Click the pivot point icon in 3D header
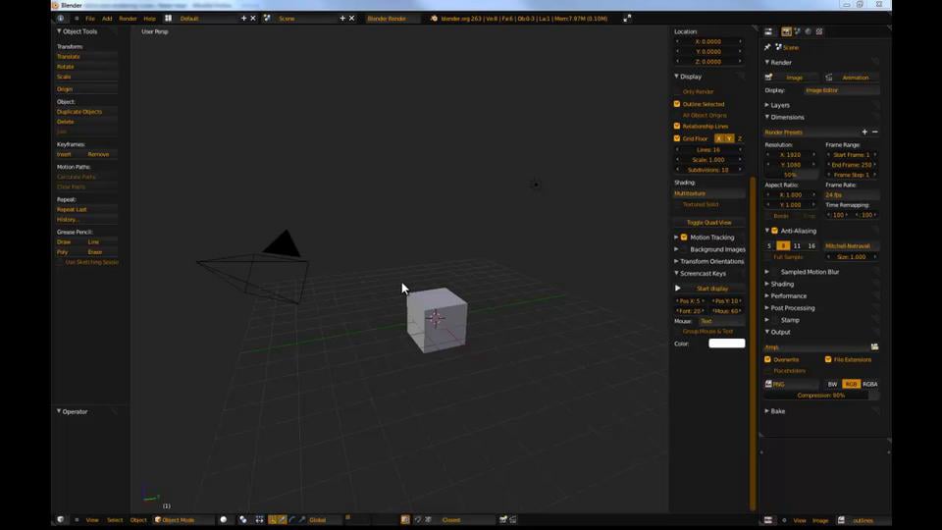This screenshot has height=530, width=942. [x=242, y=520]
